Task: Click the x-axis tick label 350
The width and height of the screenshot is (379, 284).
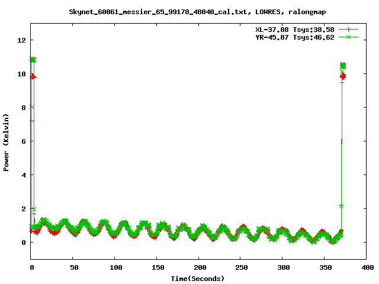Action: [326, 267]
